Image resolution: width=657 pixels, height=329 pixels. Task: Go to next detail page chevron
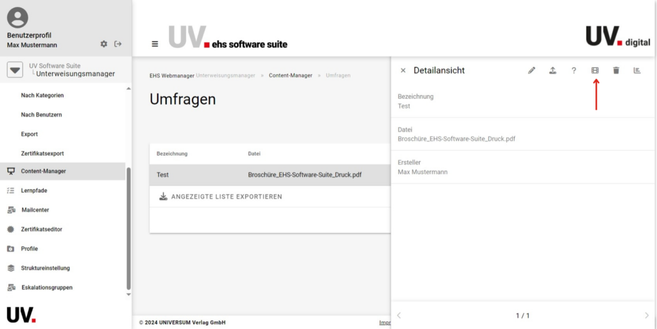pyautogui.click(x=646, y=316)
